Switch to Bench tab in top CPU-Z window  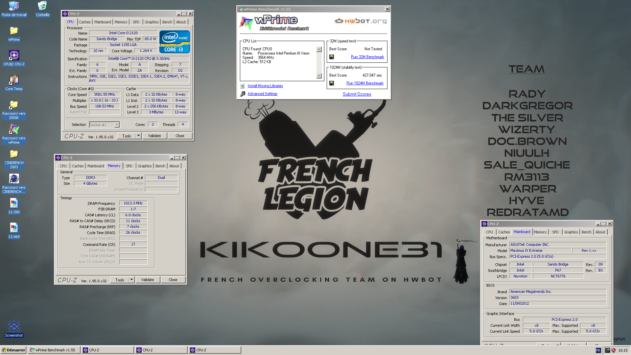(167, 22)
